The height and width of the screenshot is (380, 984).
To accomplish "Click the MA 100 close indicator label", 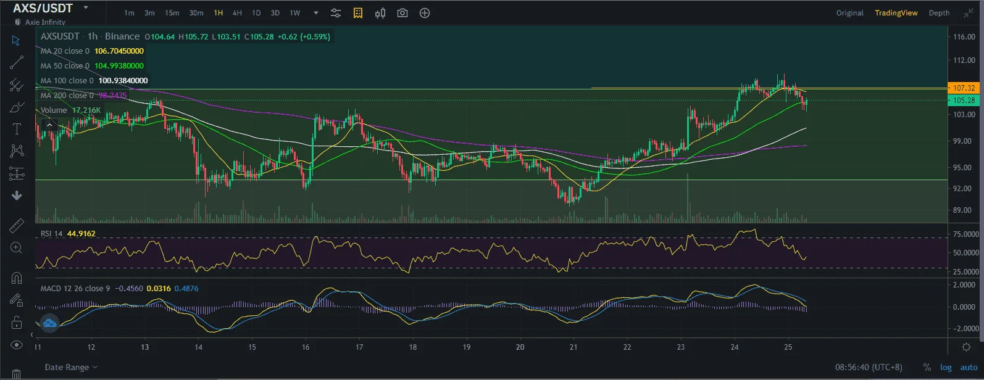I will (x=67, y=81).
